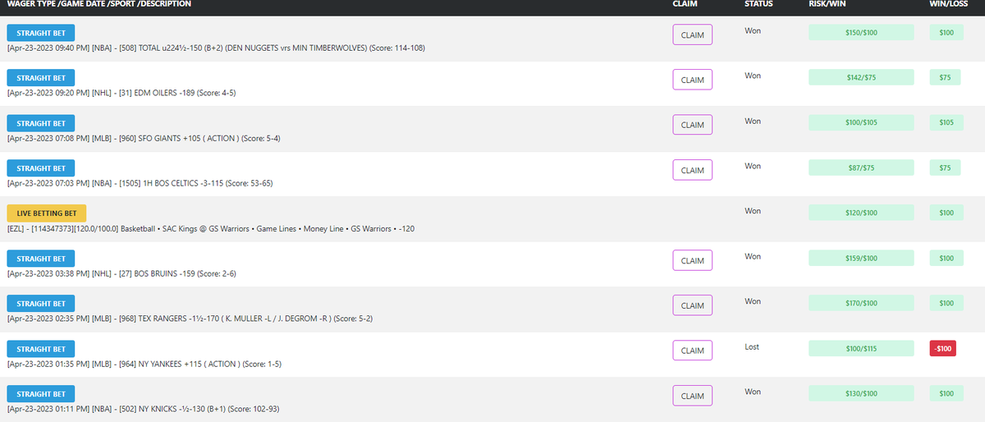Click the Lost status for NY Yankees
Image resolution: width=985 pixels, height=422 pixels.
[752, 346]
